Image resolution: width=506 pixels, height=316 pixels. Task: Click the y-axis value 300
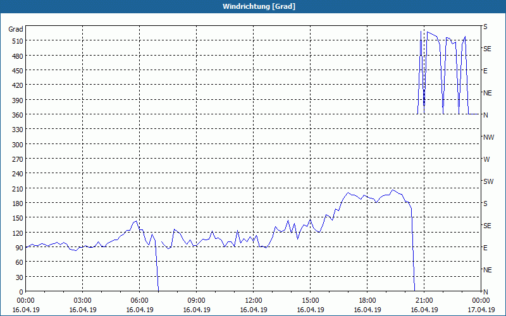pyautogui.click(x=18, y=145)
